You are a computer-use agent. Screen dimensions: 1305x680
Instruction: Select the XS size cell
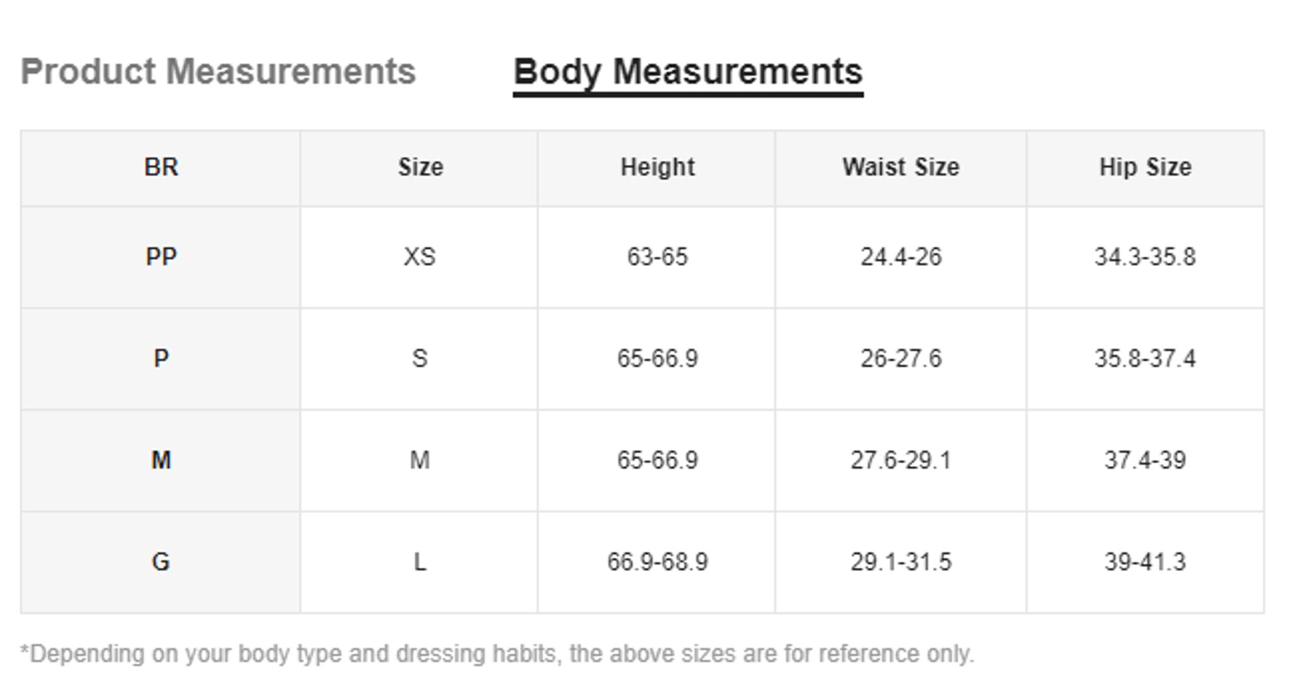point(420,257)
